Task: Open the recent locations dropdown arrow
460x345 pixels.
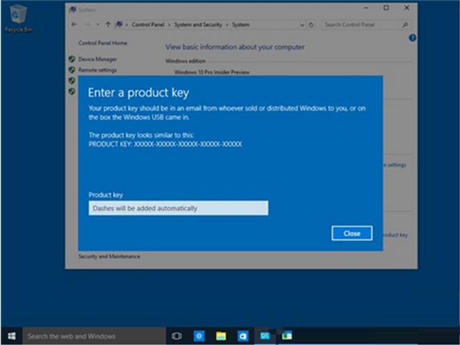Action: point(97,25)
